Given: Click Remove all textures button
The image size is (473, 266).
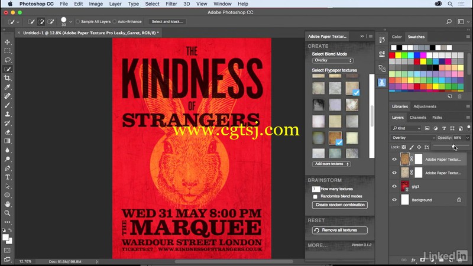Looking at the screenshot, I should pos(339,230).
